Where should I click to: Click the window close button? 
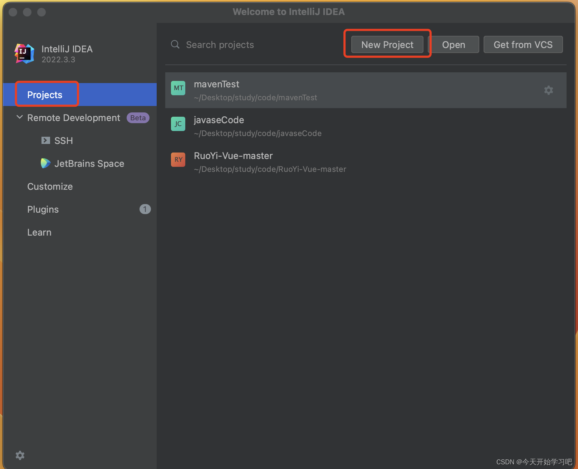coord(13,12)
